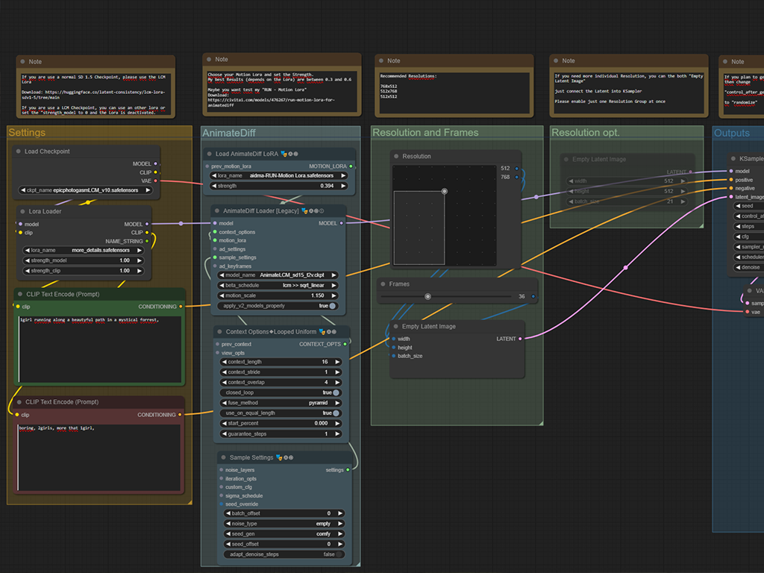Click the NAME_STRING output port on Lora Loader
Viewport: 764px width, 573px height.
[147, 241]
